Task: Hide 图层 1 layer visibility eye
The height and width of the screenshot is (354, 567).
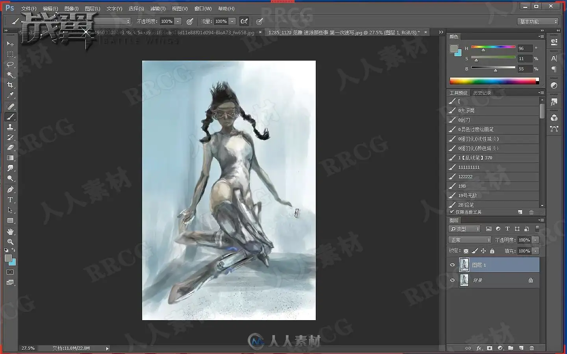Action: click(x=452, y=265)
